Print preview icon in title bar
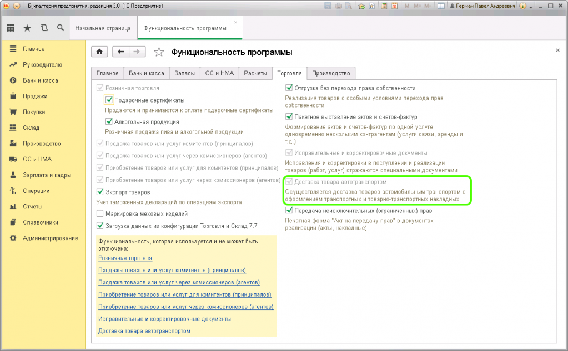Screen dimensions: 568x351 tap(349, 6)
